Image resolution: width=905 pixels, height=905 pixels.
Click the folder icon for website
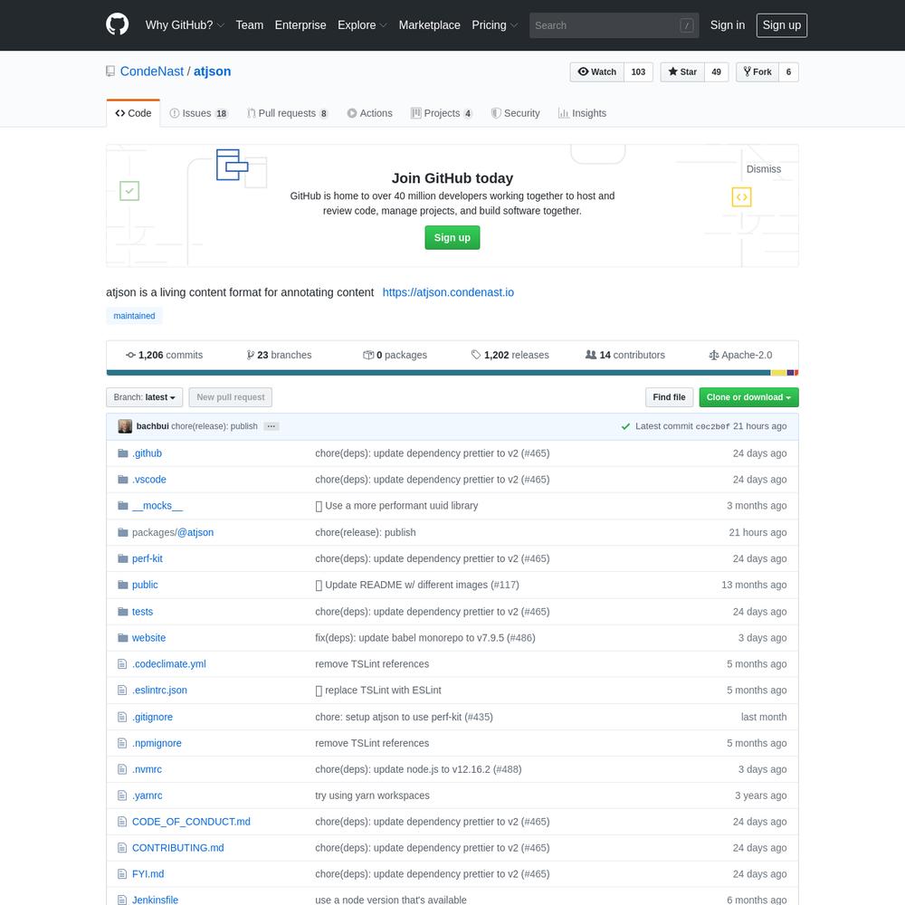122,637
